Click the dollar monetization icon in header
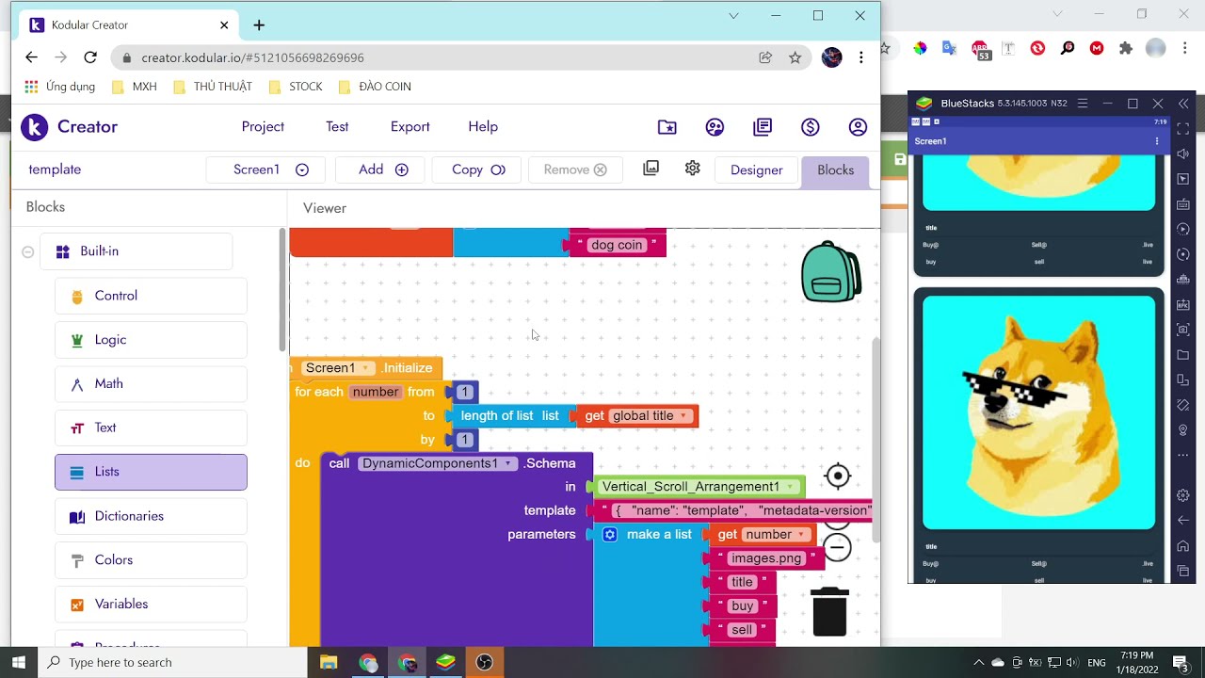Viewport: 1205px width, 678px height. pos(811,127)
